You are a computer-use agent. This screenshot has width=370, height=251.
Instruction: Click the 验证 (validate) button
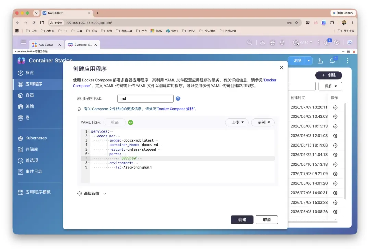point(115,122)
